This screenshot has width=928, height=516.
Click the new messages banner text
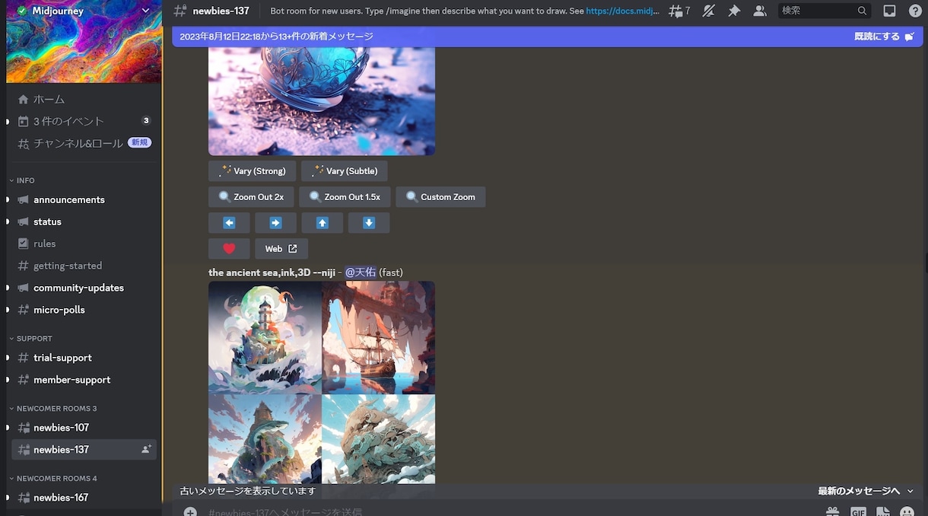276,37
